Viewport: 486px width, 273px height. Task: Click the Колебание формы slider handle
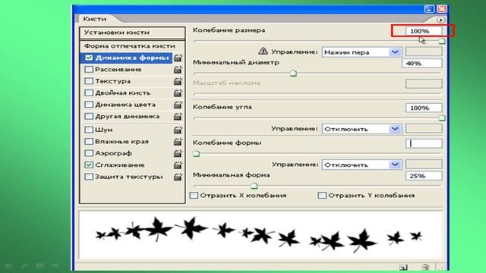click(x=196, y=154)
